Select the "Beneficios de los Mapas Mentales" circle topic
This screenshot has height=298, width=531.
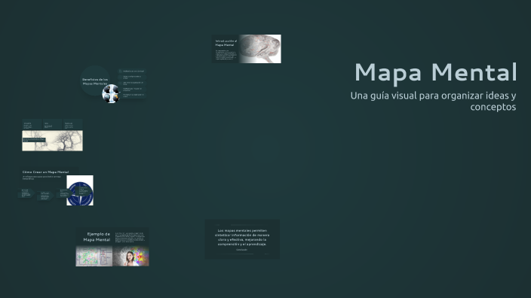pyautogui.click(x=95, y=81)
